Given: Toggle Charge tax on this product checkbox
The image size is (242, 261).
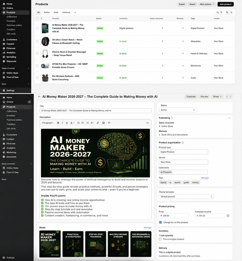Looking at the screenshot, I should (x=160, y=222).
